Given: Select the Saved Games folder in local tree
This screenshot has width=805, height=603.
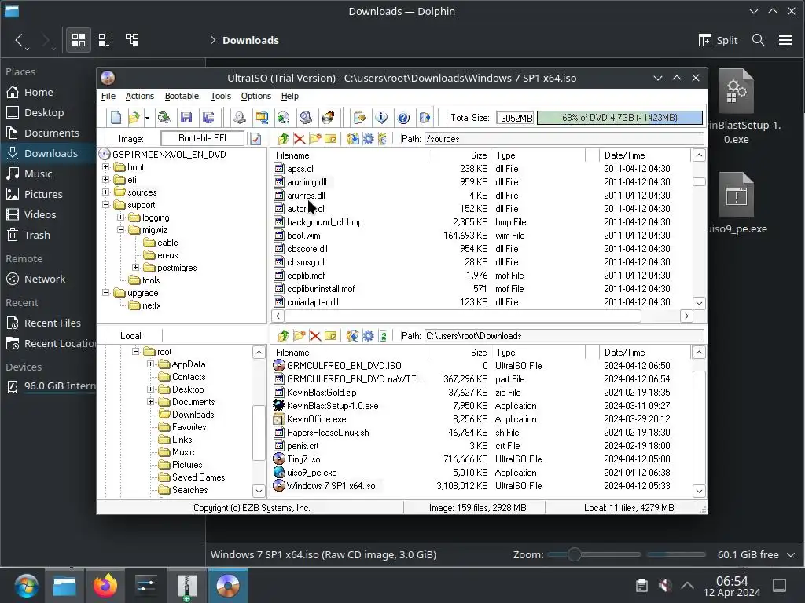Looking at the screenshot, I should coord(198,477).
